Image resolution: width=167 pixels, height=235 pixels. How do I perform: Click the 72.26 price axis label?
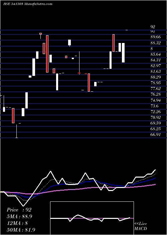156,112
